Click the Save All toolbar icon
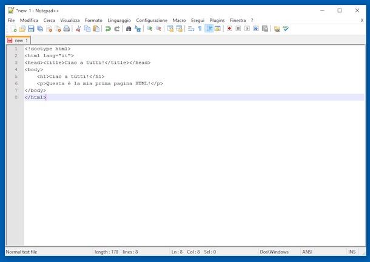 pos(40,29)
